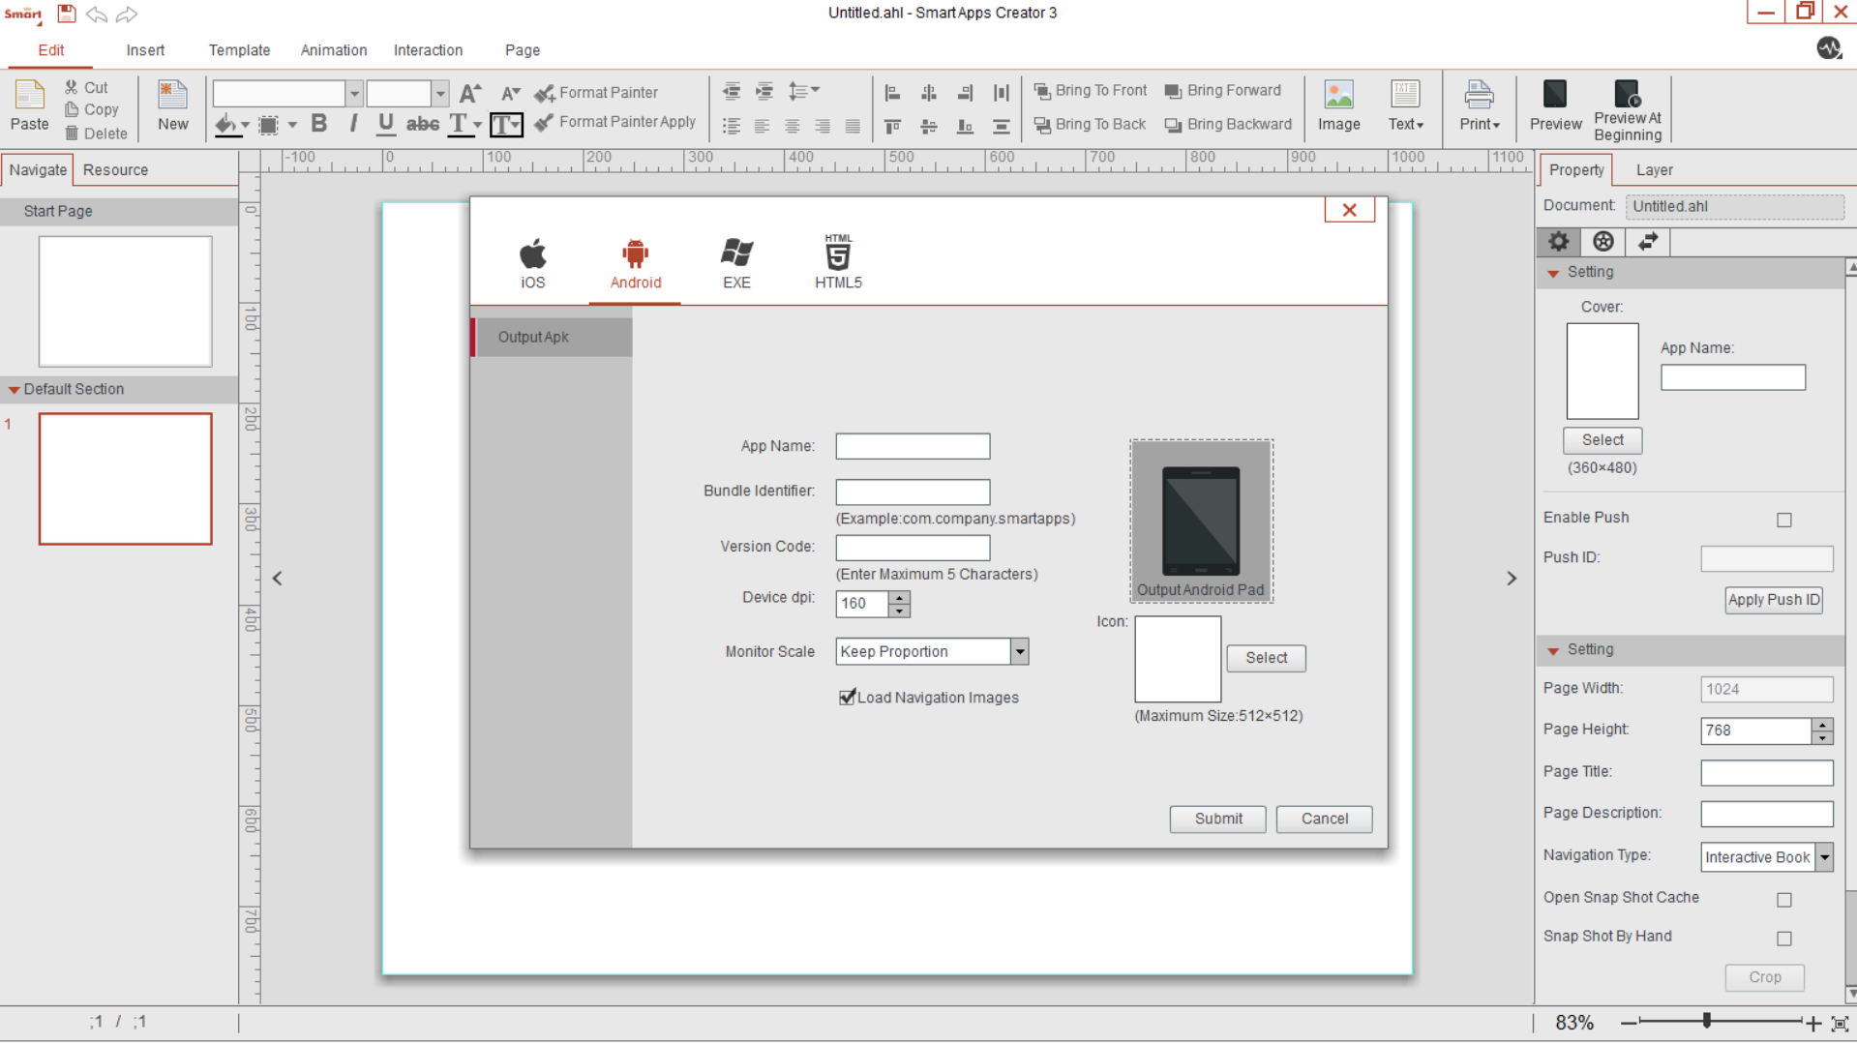Open the Resource panel tab
Viewport: 1857px width, 1044px height.
tap(115, 169)
